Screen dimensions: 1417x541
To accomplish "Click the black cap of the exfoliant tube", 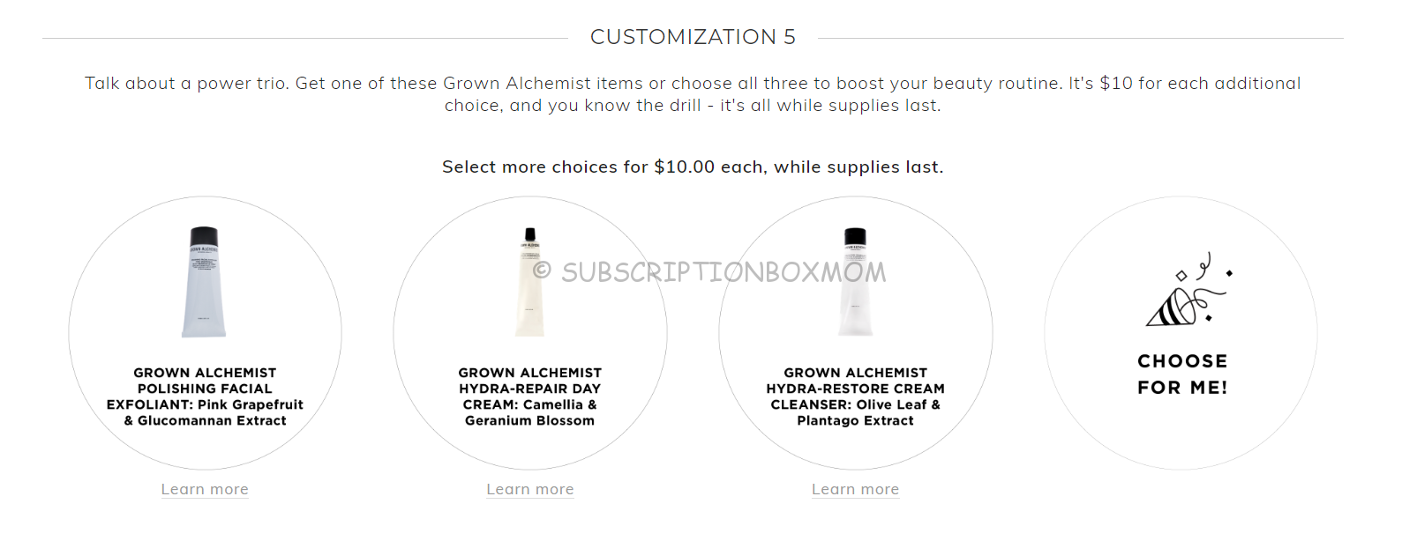I will [204, 236].
